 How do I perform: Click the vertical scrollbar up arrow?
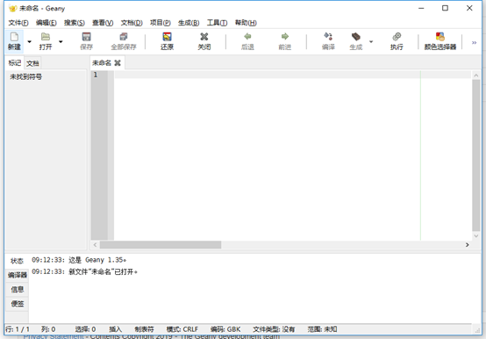point(476,76)
